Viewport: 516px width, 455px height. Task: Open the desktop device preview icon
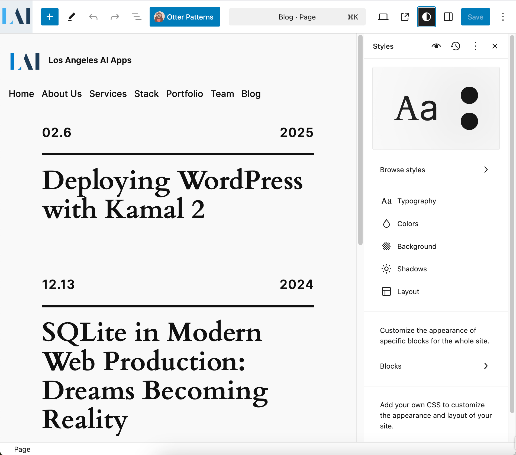coord(383,17)
